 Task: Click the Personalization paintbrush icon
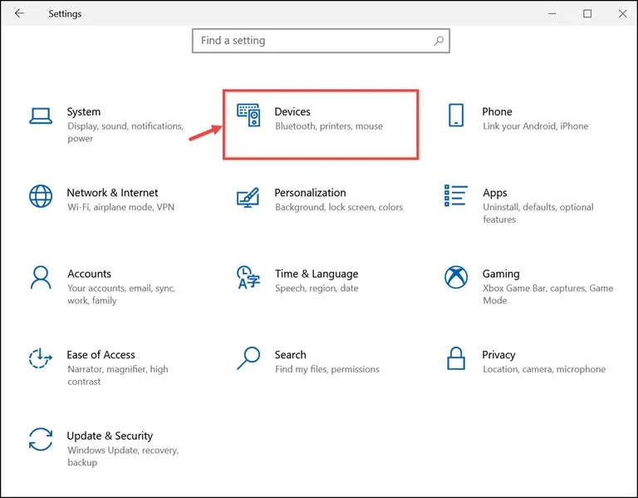248,197
